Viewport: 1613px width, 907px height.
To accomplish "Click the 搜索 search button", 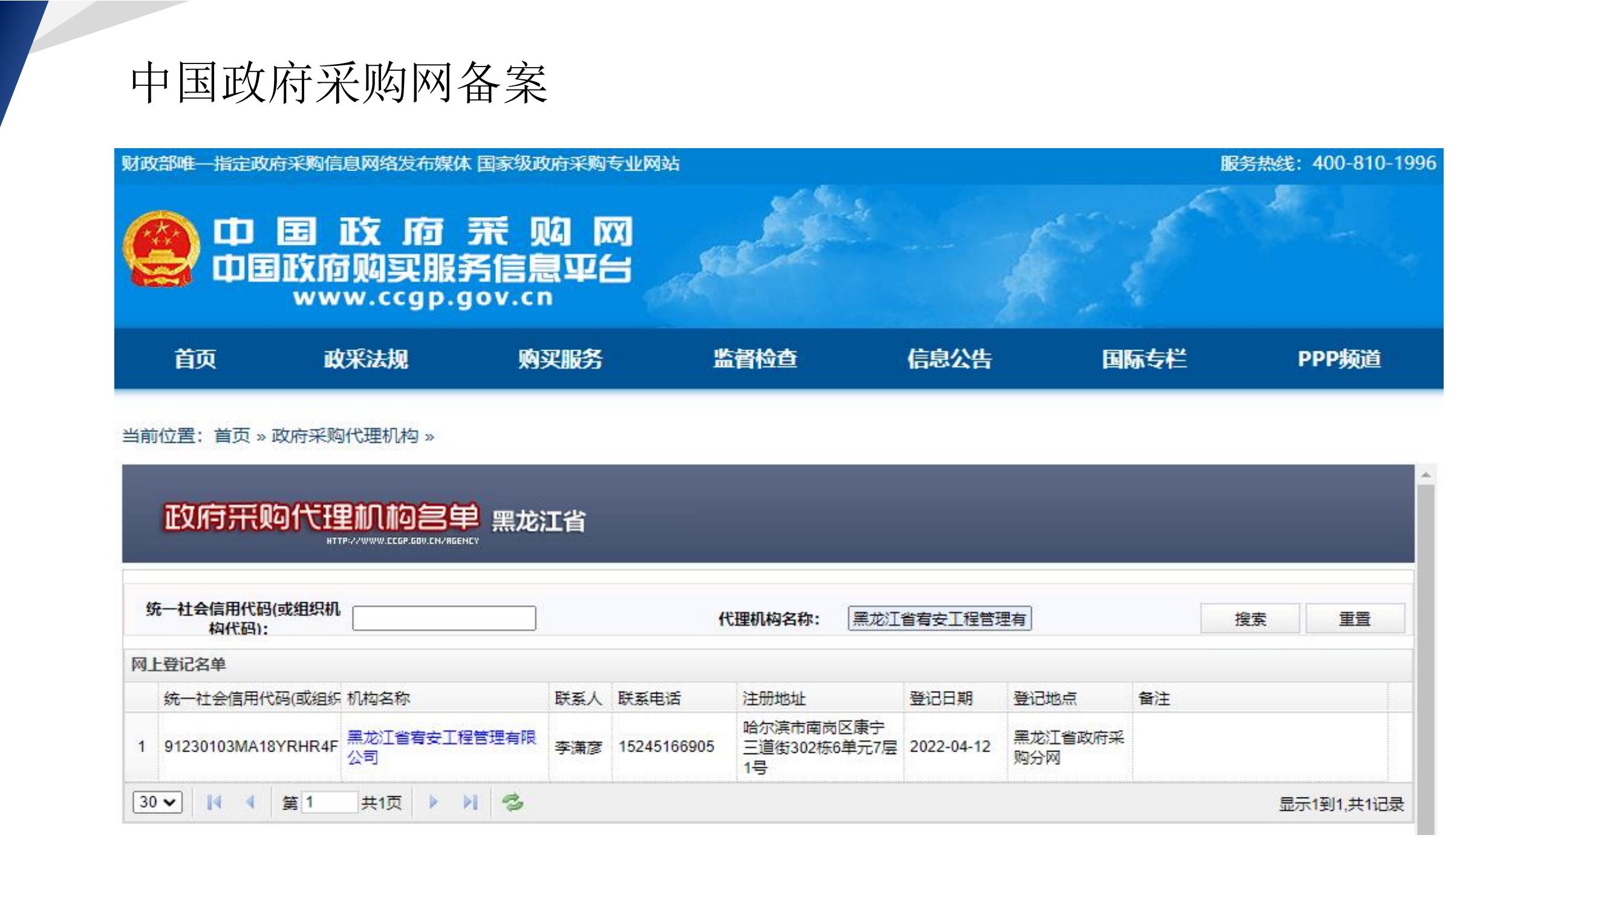I will click(x=1250, y=619).
